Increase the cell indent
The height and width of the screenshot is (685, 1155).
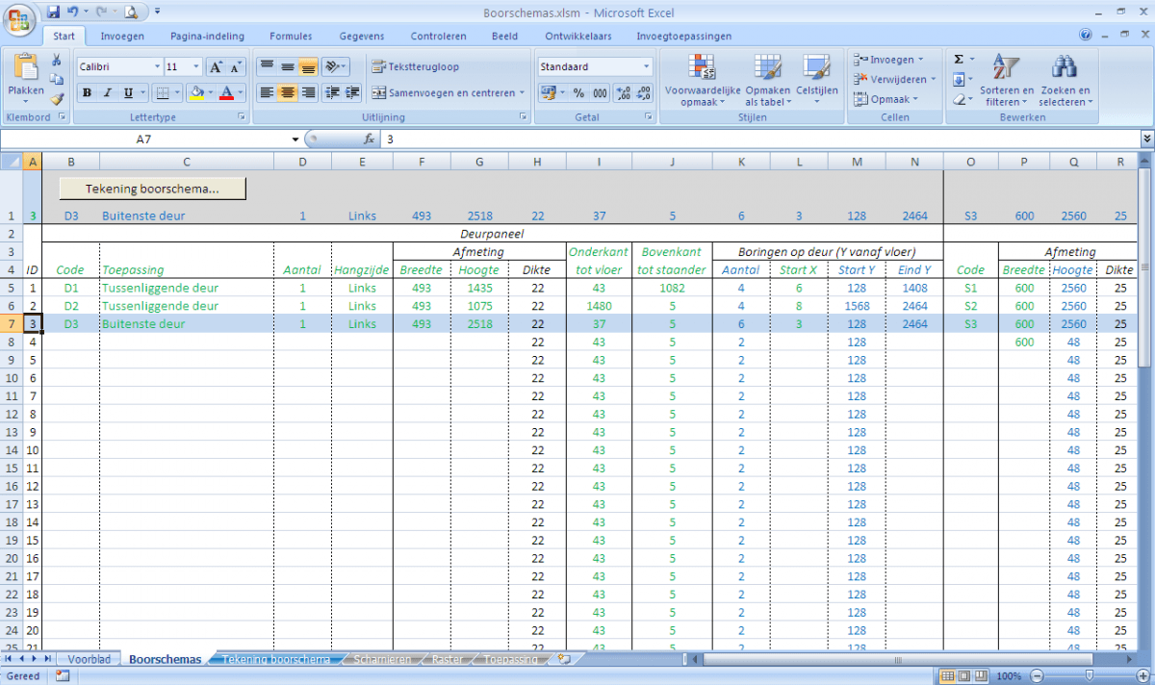352,93
